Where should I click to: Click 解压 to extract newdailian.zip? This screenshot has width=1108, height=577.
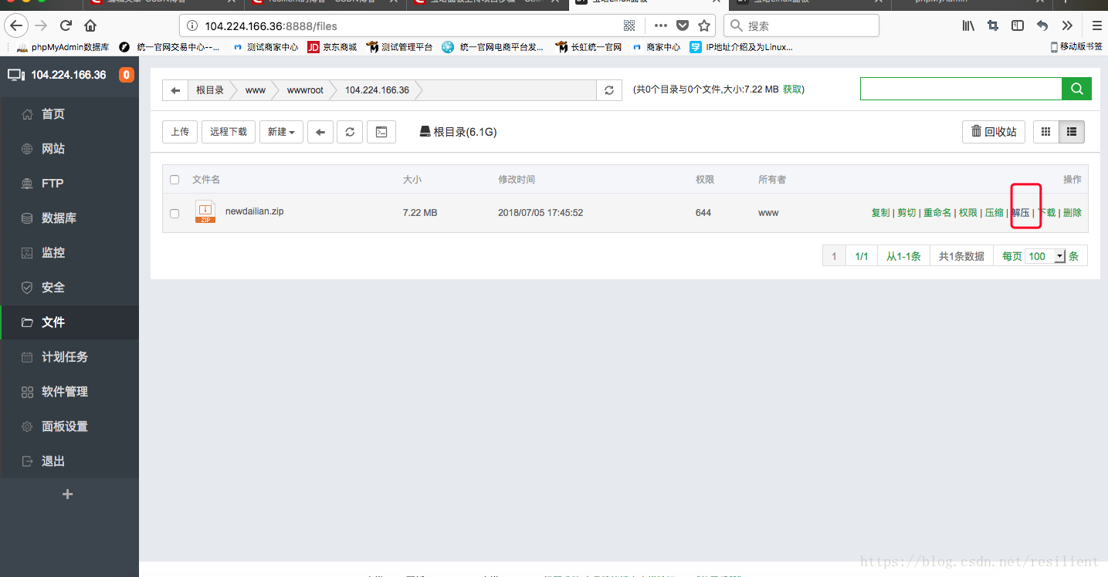click(1021, 213)
